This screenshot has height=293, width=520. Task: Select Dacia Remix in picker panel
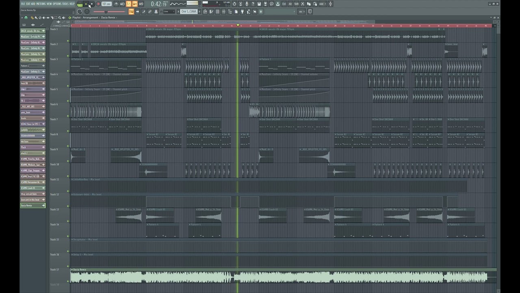(33, 206)
